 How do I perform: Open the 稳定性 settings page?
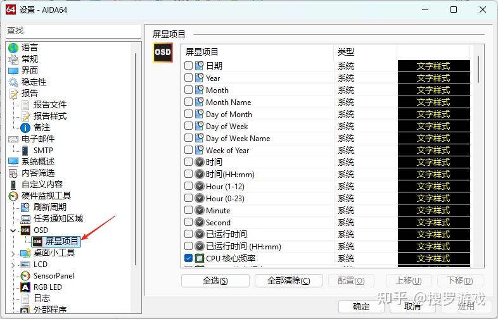(x=34, y=82)
